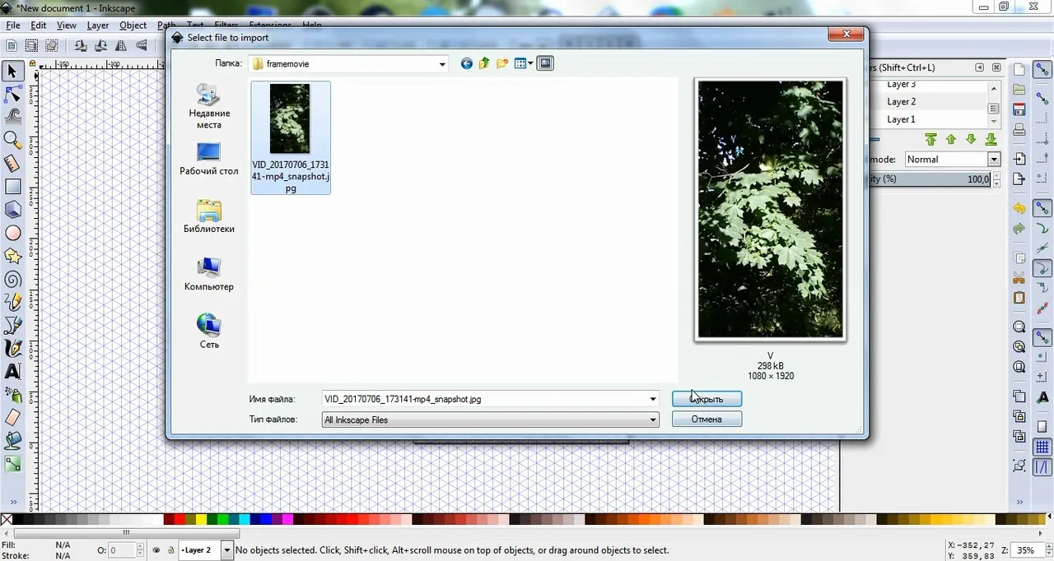Select the Star polygon tool
The height and width of the screenshot is (561, 1054).
(x=12, y=256)
